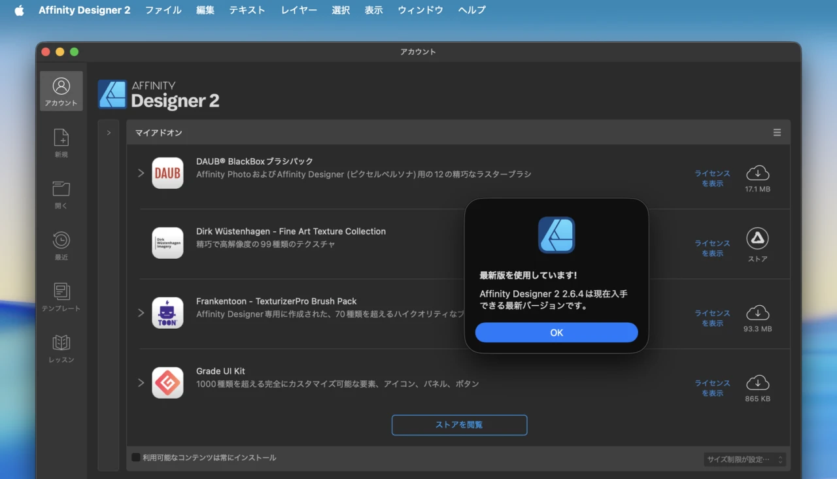Select the アカウント icon in the sidebar
The image size is (837, 479).
(61, 90)
